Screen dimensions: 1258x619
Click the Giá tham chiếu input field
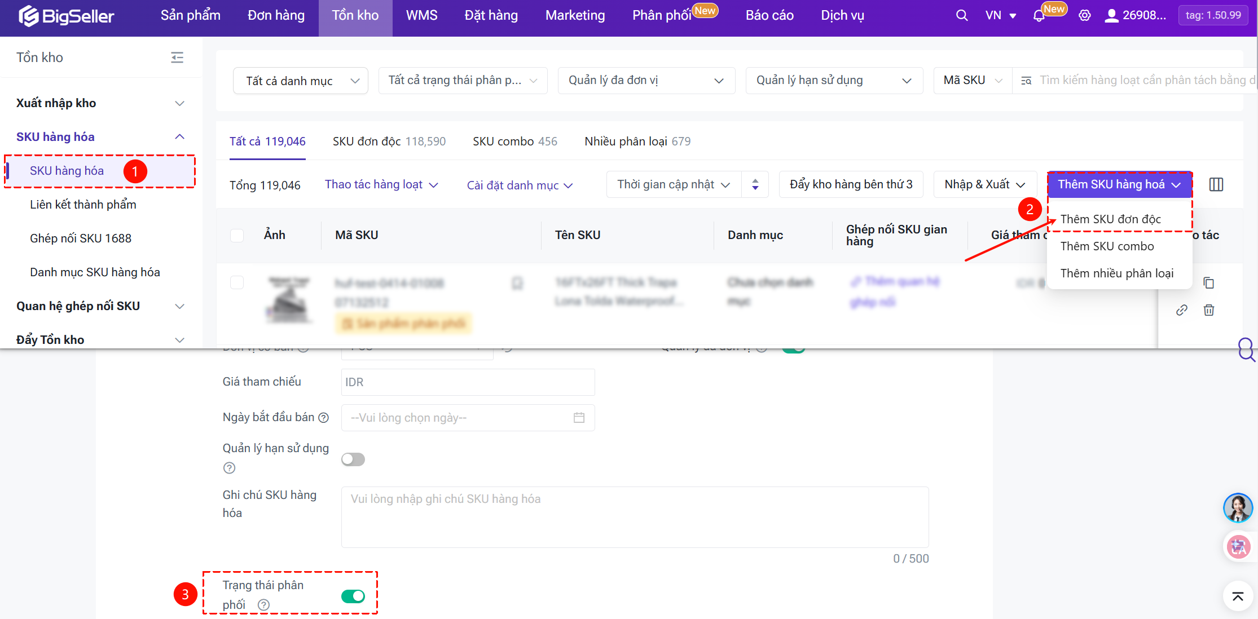coord(468,382)
